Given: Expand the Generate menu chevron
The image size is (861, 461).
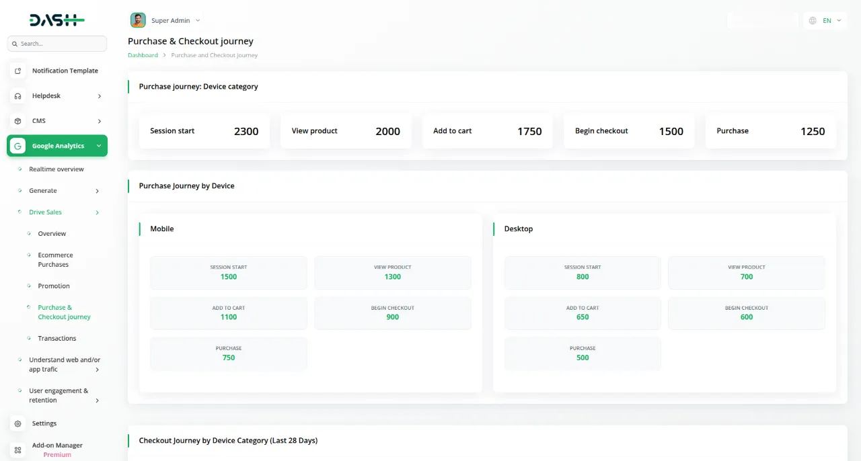Looking at the screenshot, I should [98, 190].
